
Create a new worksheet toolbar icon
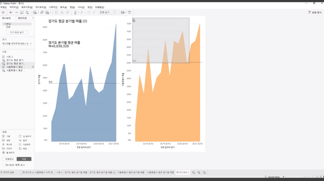(35, 12)
